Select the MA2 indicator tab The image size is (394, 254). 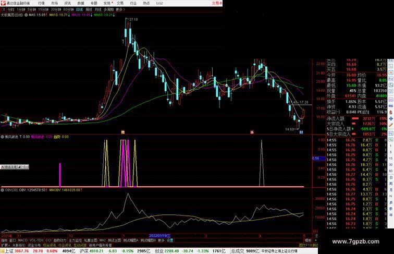pos(102,240)
